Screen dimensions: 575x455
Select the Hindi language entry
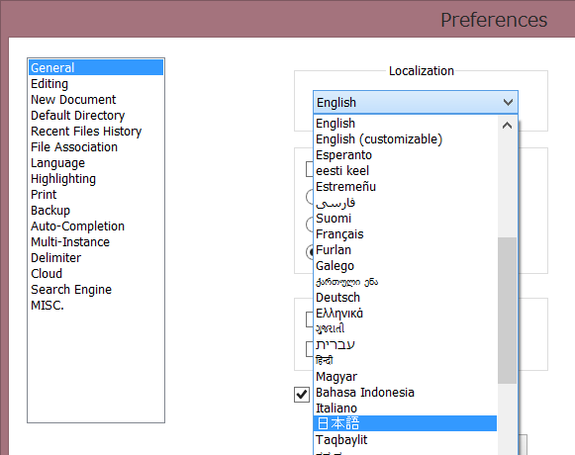click(406, 360)
